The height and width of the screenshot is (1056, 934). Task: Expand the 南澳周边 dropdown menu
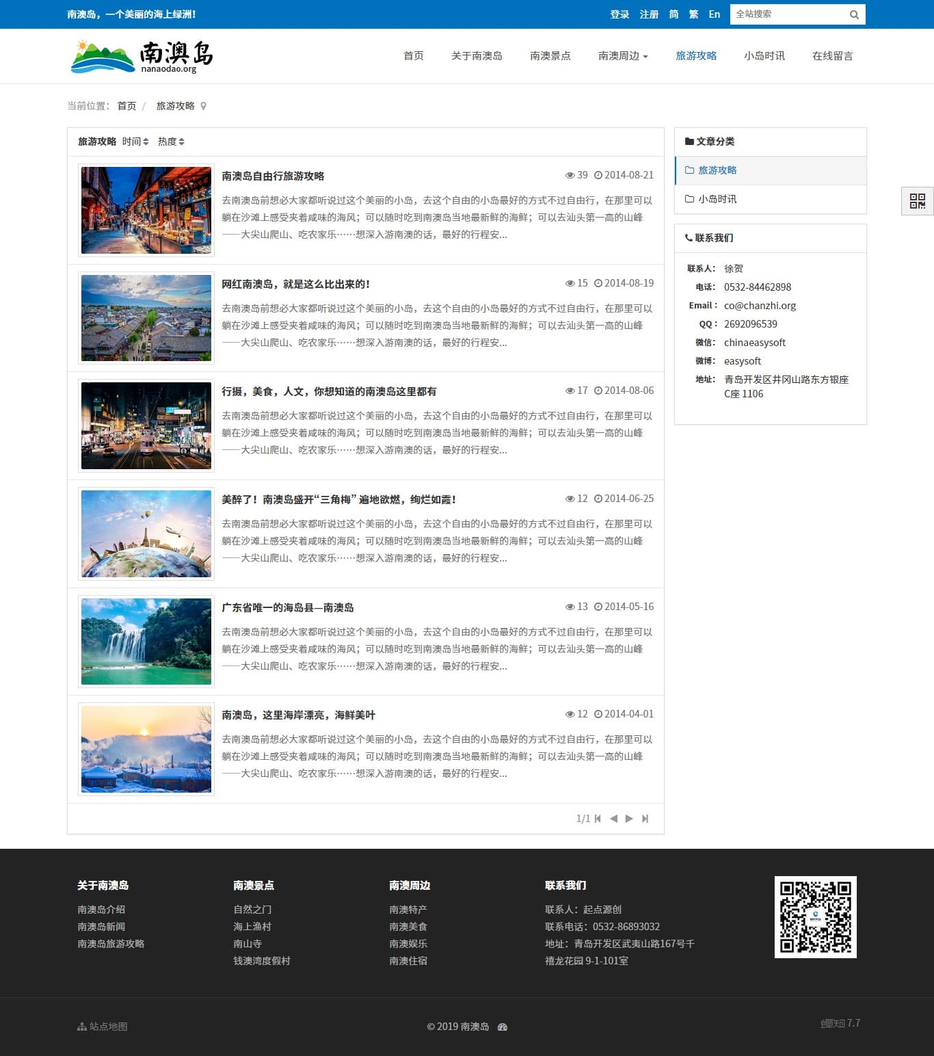tap(622, 56)
